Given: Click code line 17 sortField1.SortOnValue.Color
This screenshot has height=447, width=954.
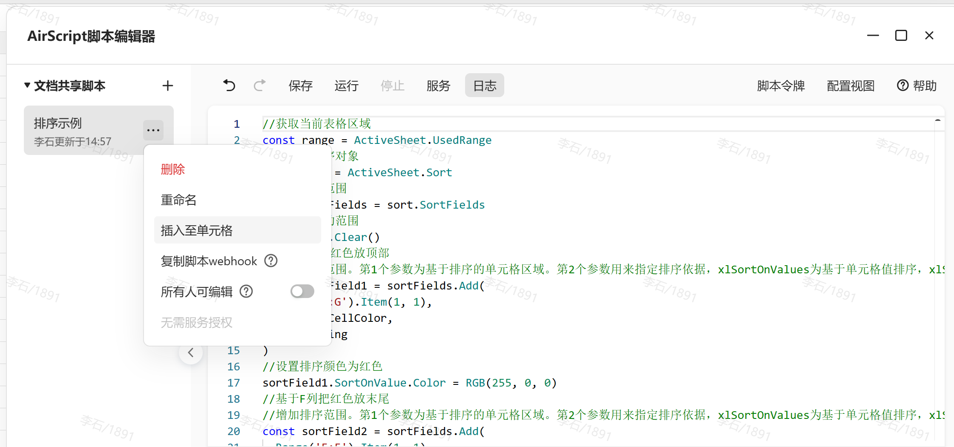Looking at the screenshot, I should 409,383.
